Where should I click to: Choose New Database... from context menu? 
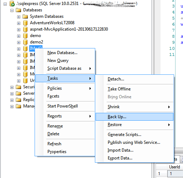[65, 53]
